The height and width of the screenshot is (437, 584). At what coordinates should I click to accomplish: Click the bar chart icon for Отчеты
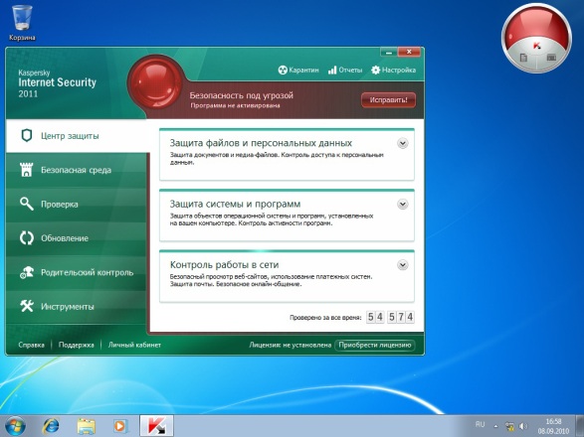pos(332,70)
